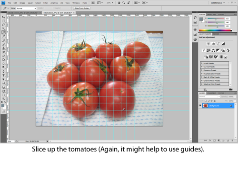Select the Move tool in the toolbox
Viewport: 238px width, 178px height.
tap(3, 17)
